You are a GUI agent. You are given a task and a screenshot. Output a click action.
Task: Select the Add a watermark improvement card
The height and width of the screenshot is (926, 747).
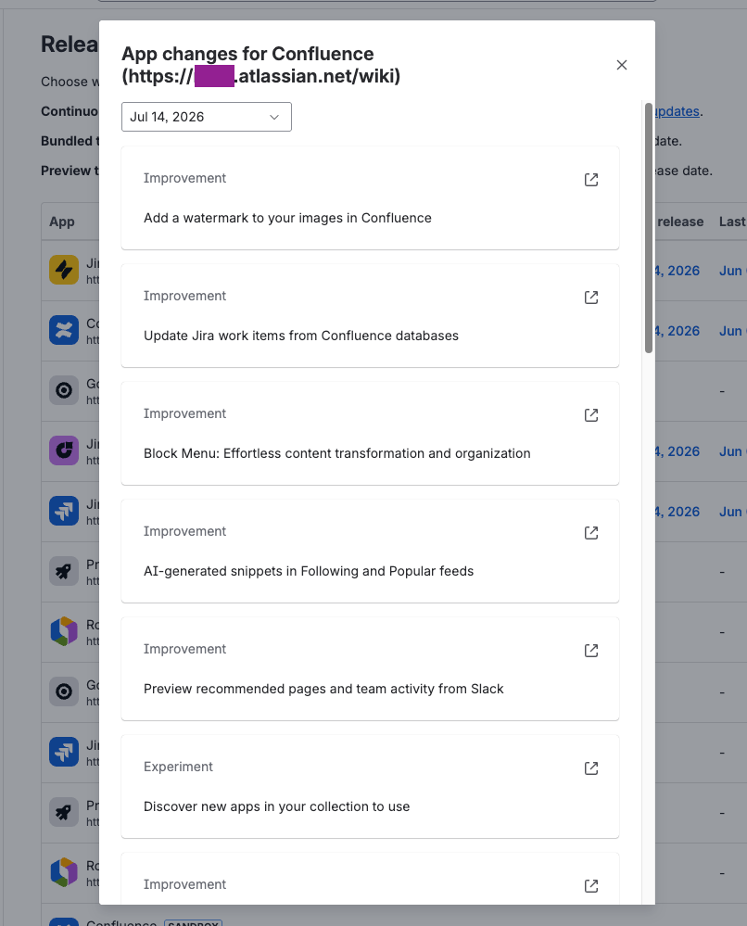(x=370, y=197)
